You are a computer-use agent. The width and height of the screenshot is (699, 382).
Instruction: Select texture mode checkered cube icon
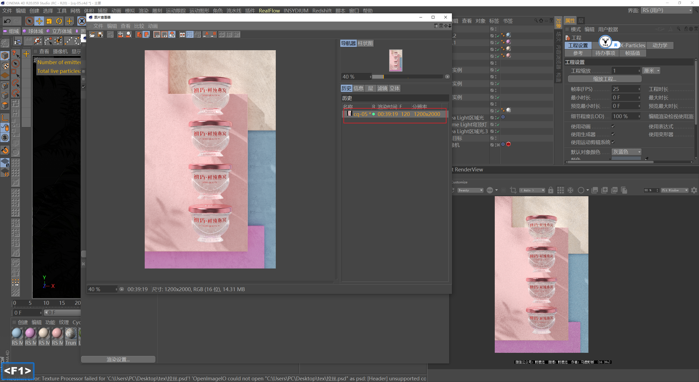(5, 65)
